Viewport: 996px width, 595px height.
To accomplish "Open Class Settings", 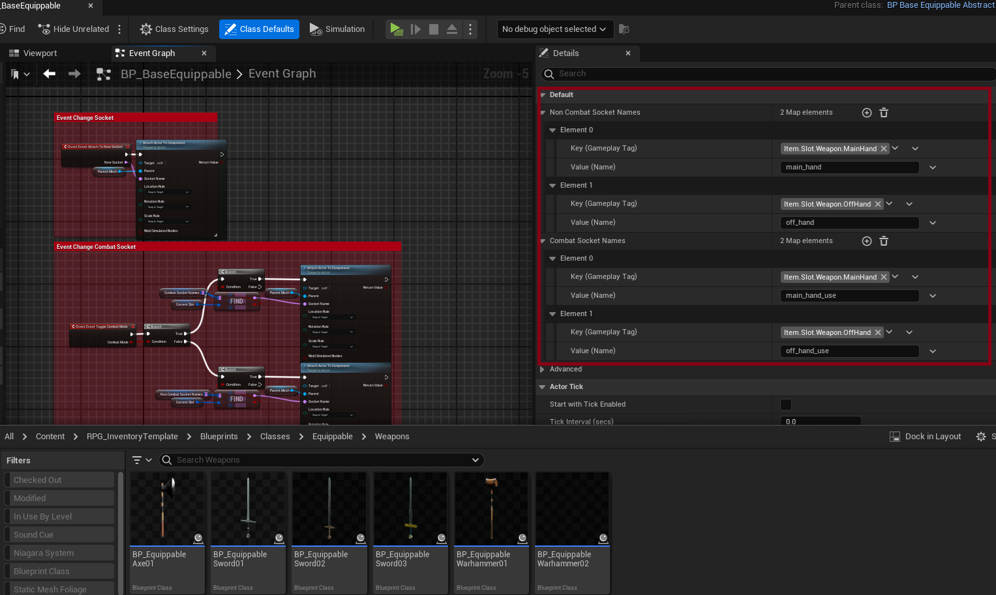I will pyautogui.click(x=174, y=29).
